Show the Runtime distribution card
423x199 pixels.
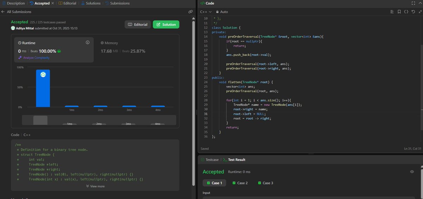pos(54,50)
